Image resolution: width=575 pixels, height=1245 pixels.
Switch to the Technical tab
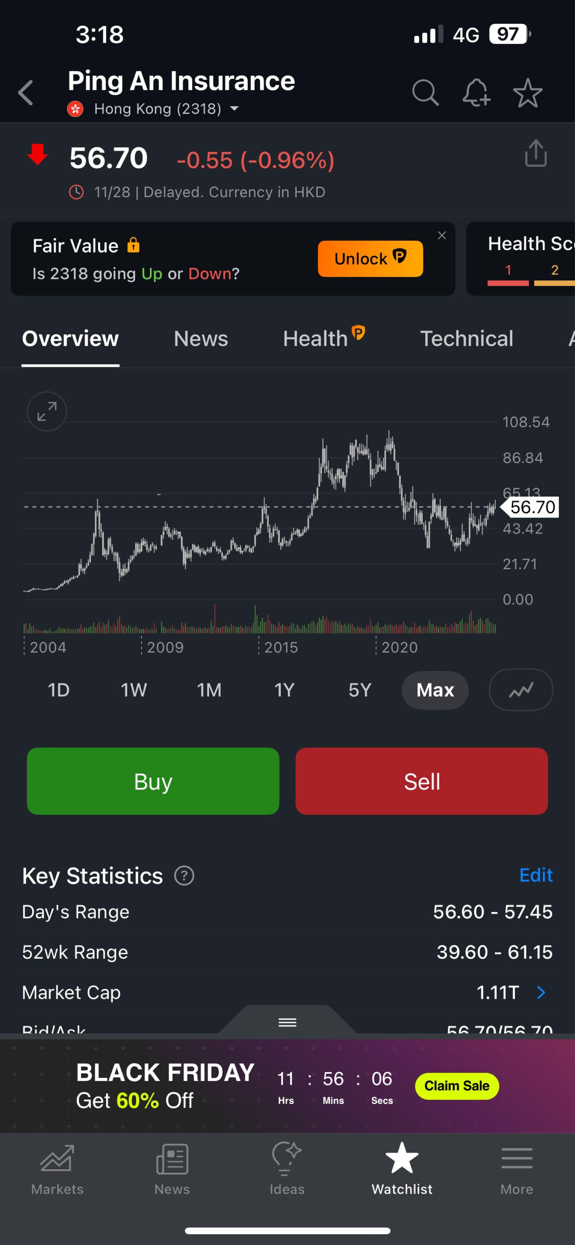tap(466, 339)
